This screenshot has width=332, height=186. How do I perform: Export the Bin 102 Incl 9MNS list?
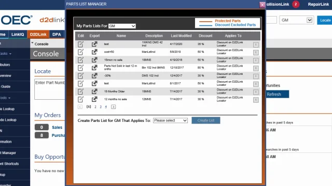tap(94, 68)
